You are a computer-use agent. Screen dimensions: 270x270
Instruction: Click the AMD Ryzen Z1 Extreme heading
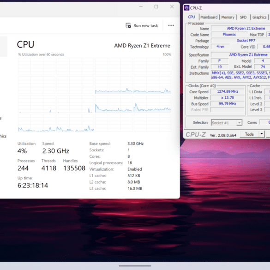142,46
